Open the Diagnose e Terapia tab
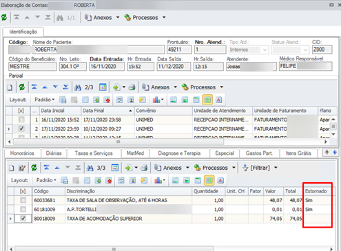341x251 pixels. coord(179,153)
